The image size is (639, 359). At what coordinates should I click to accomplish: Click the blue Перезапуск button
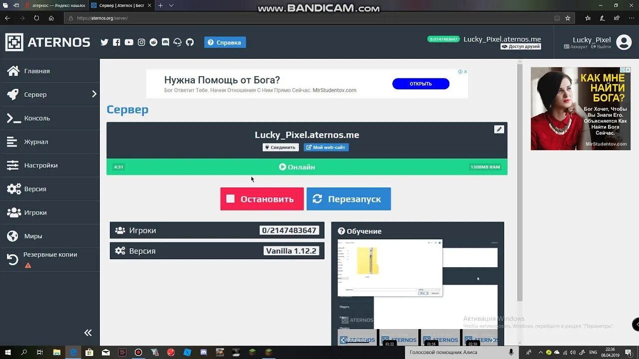coord(348,199)
